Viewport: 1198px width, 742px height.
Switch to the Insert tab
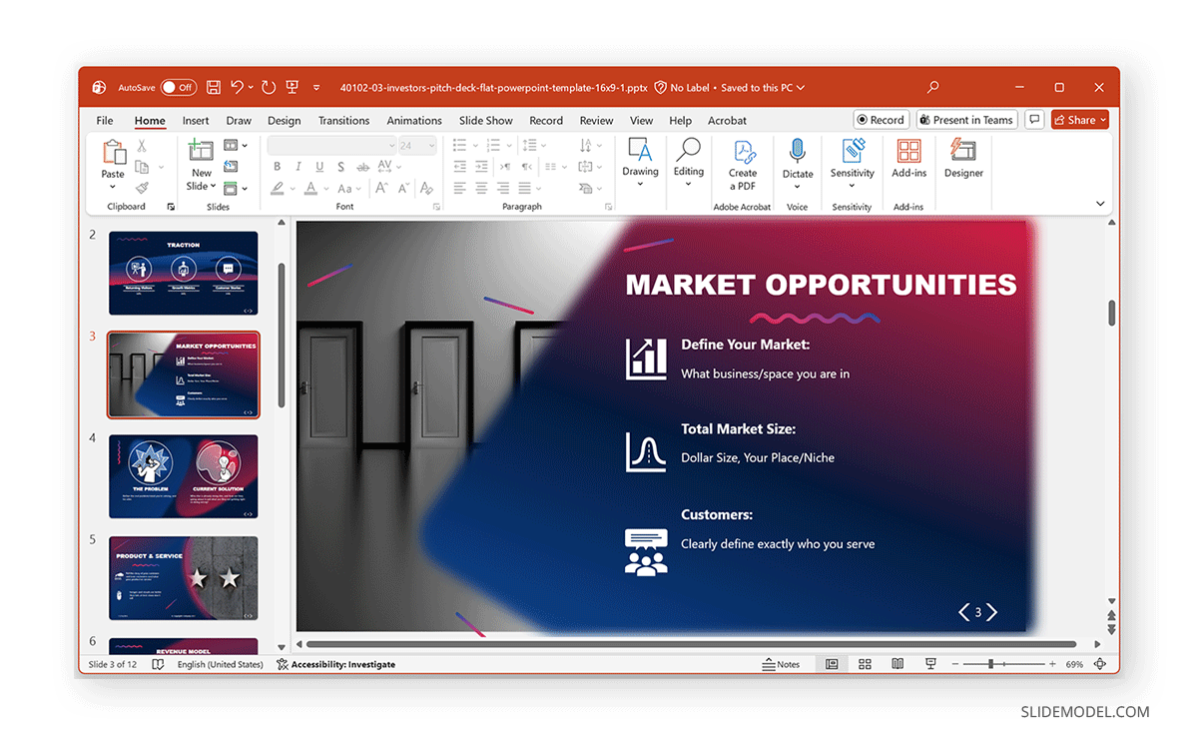(196, 121)
